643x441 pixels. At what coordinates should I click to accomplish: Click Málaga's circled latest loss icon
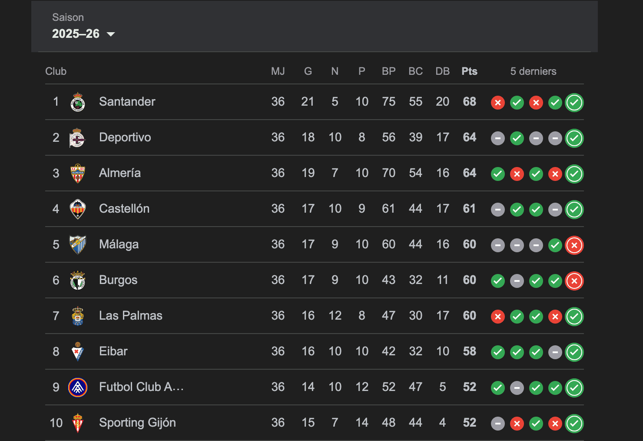574,245
